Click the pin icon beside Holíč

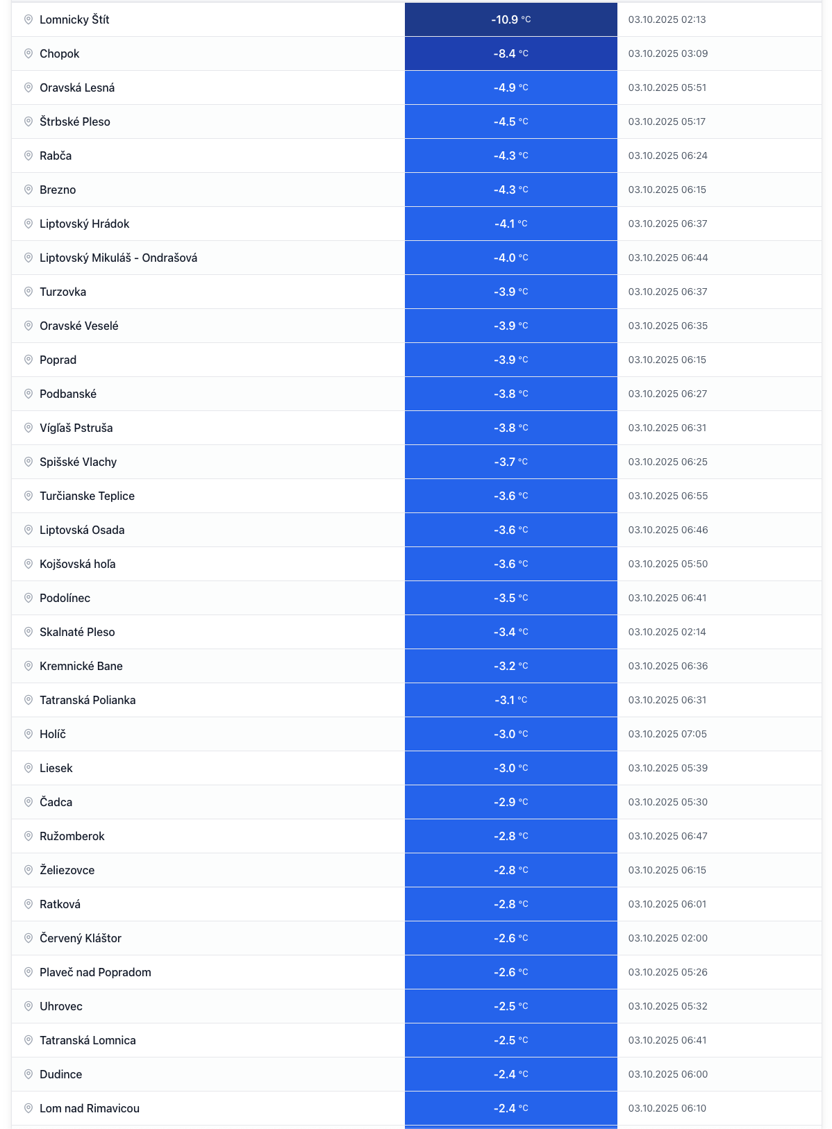click(28, 734)
